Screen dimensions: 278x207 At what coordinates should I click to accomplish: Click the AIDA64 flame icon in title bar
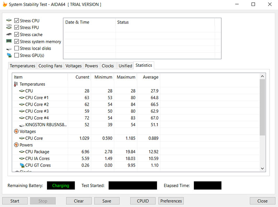pyautogui.click(x=5, y=5)
